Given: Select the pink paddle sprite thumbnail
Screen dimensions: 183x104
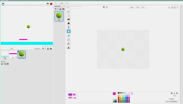Looking at the screenshot, I should 13,54.
